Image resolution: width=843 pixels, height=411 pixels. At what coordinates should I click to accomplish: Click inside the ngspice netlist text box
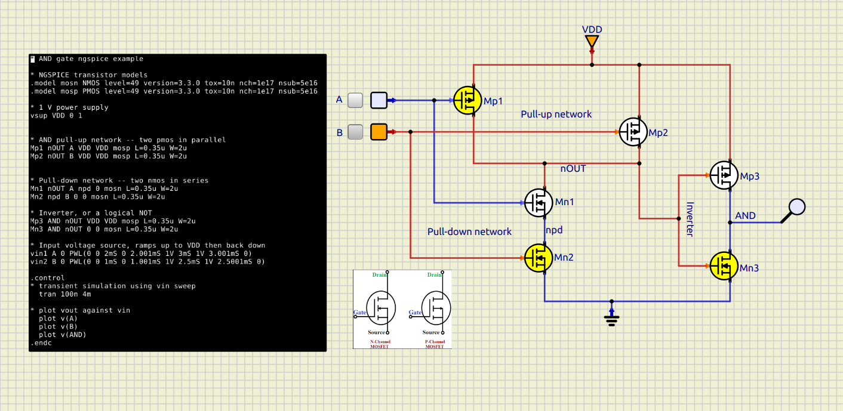pyautogui.click(x=178, y=203)
